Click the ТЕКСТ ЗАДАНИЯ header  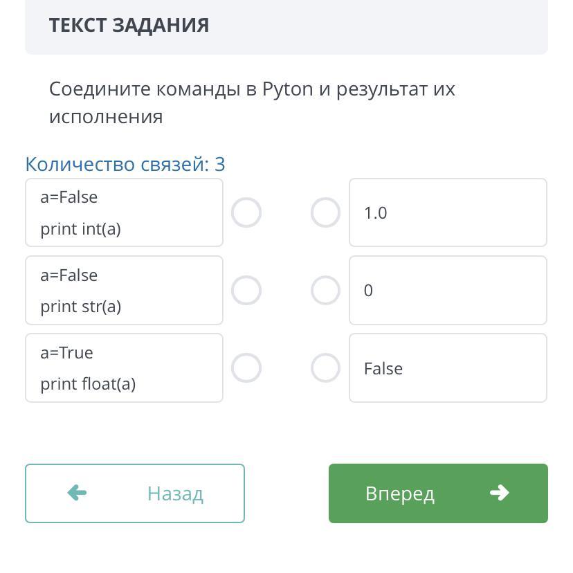[129, 26]
